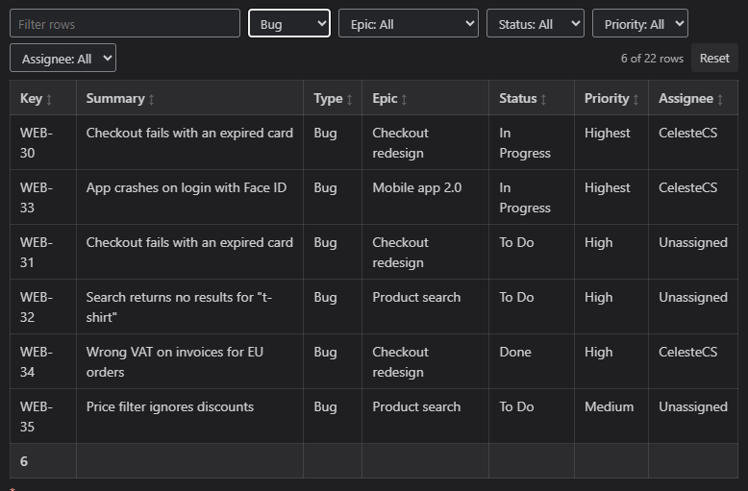Click the Status column header label
748x491 pixels.
click(518, 98)
